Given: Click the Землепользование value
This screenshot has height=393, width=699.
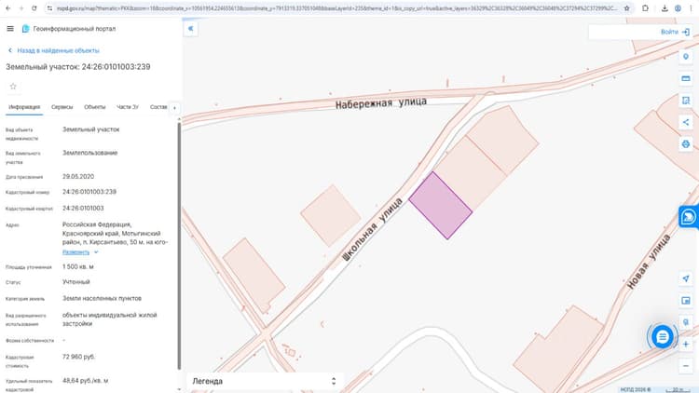Looking at the screenshot, I should (90, 153).
